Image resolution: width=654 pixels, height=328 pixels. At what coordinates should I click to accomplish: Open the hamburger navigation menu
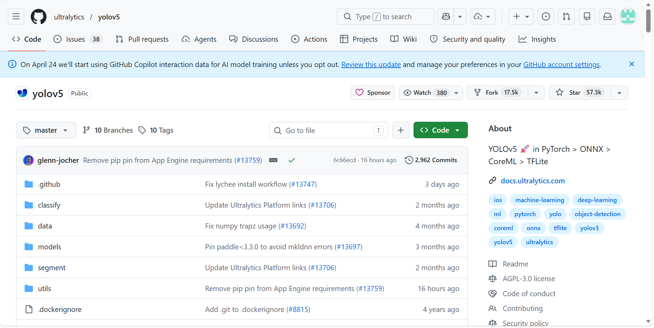click(x=16, y=16)
